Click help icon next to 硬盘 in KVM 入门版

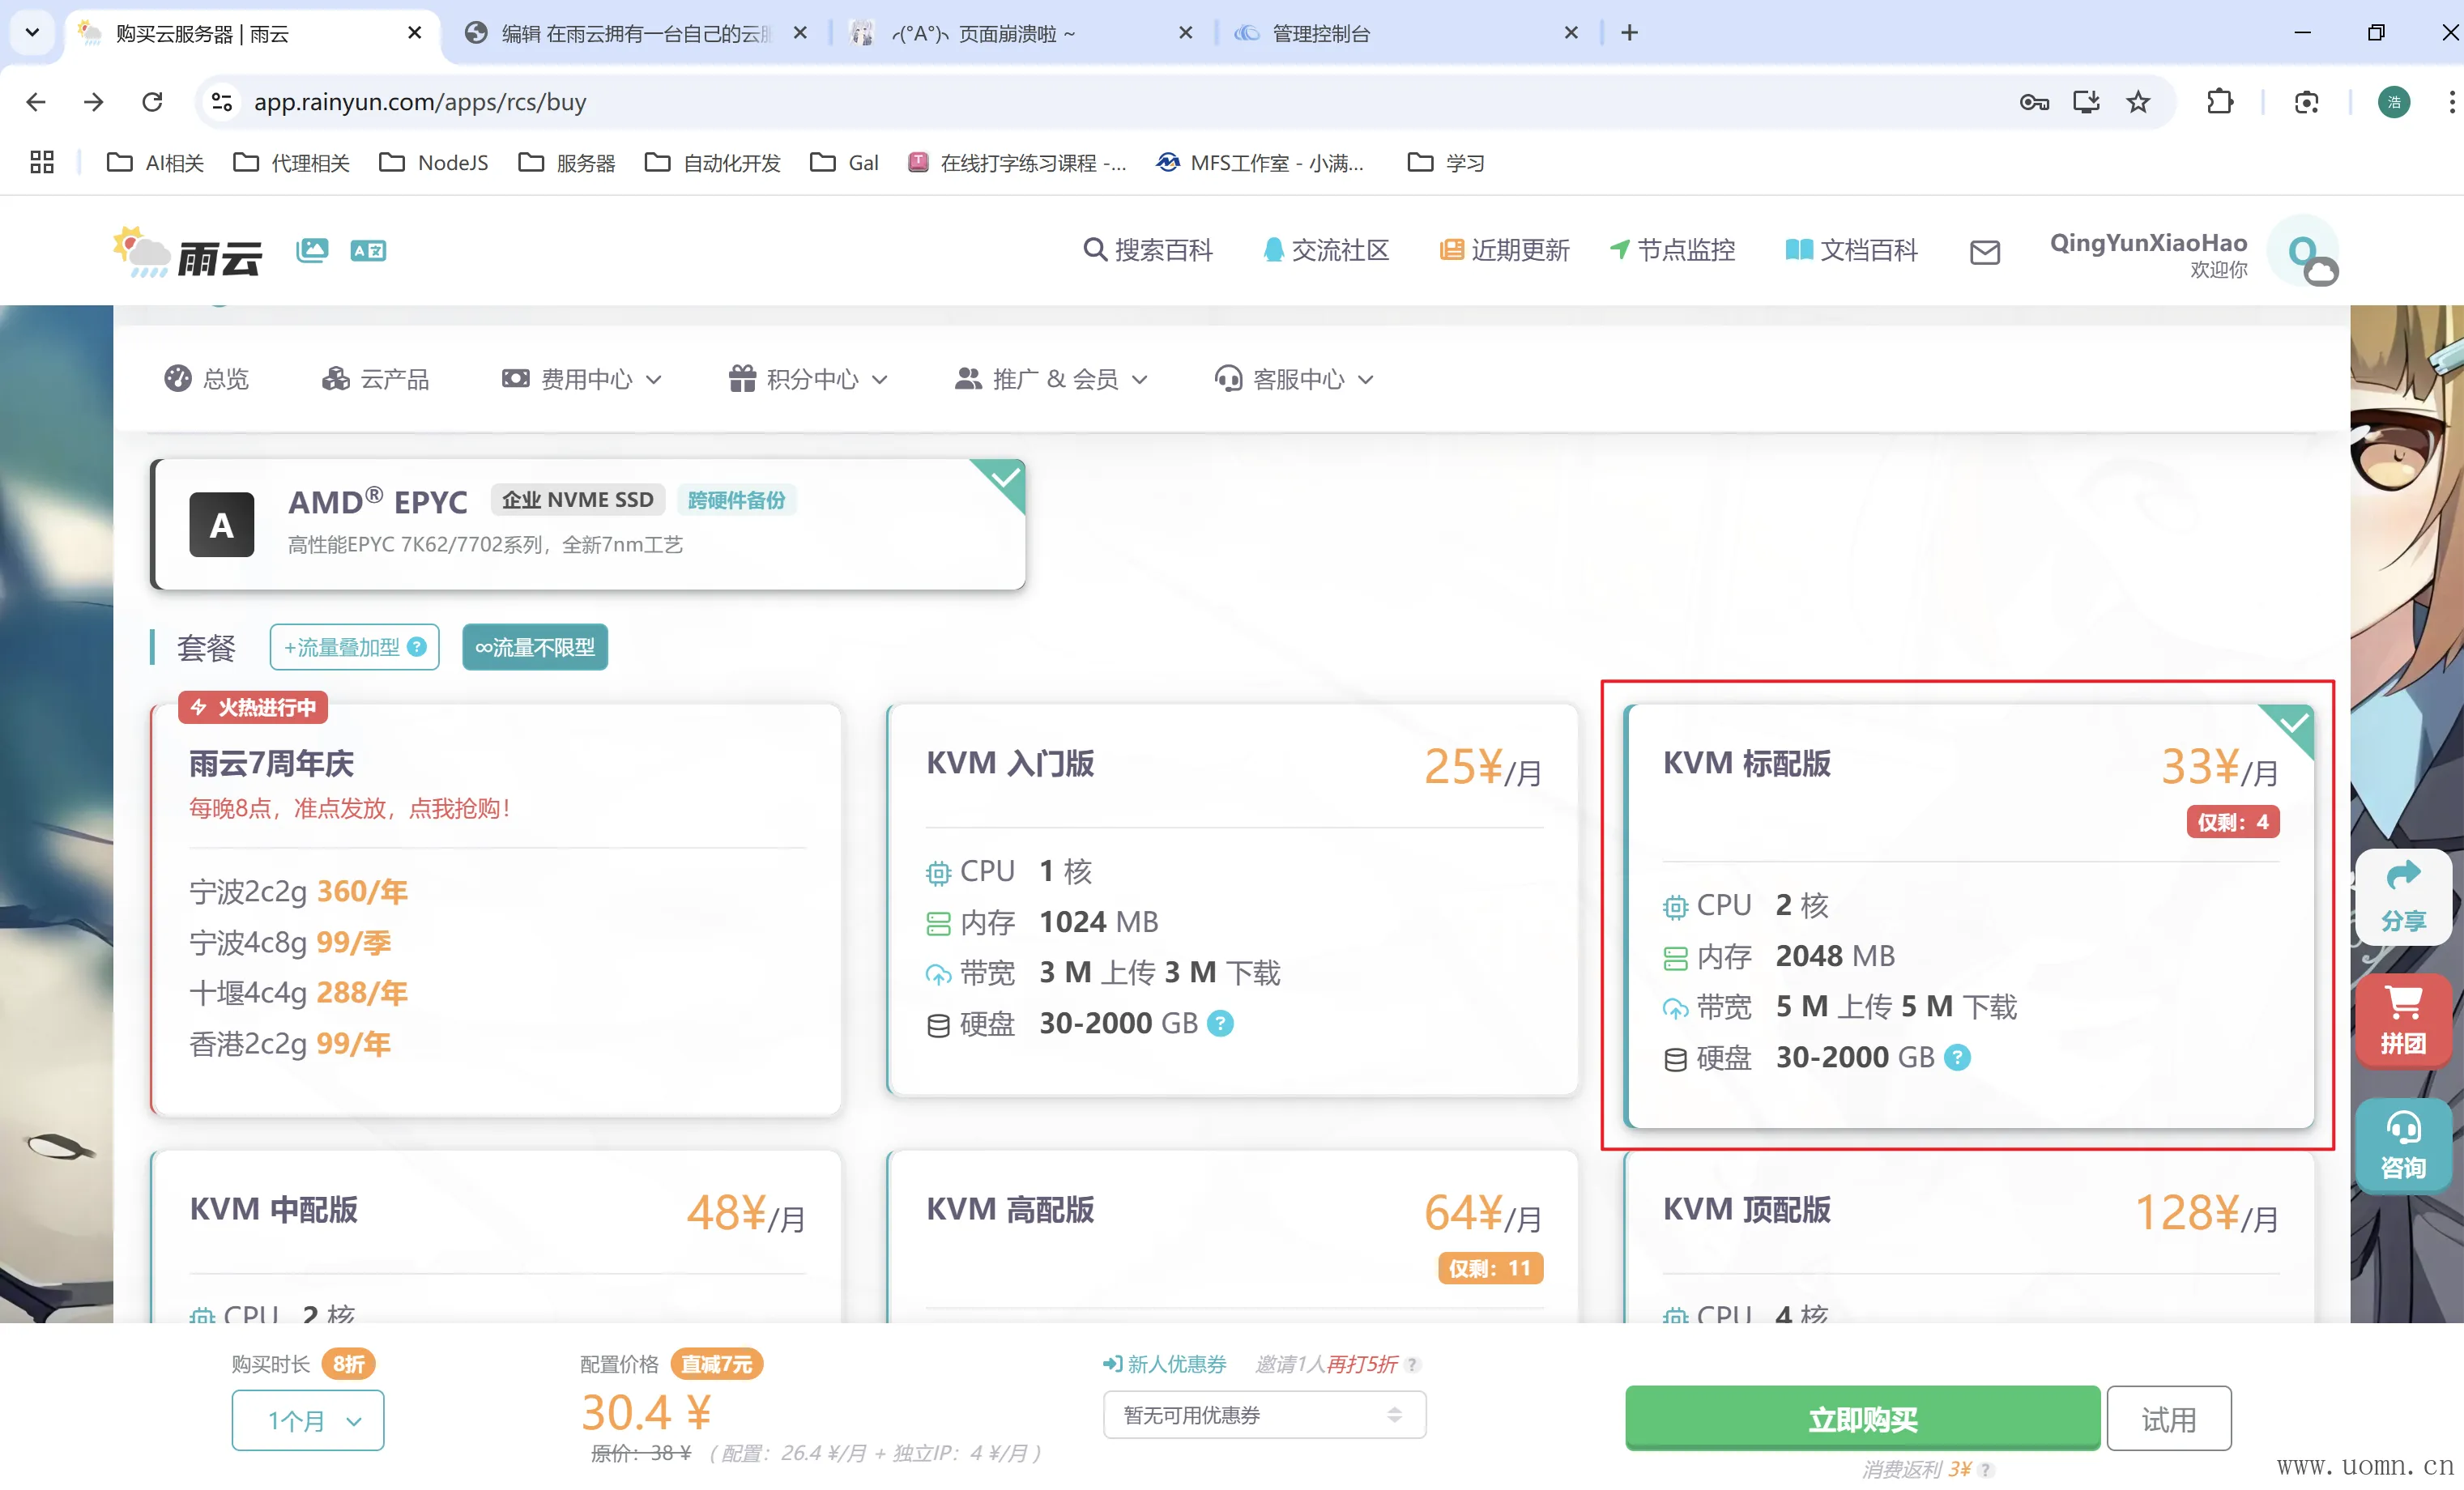pyautogui.click(x=1221, y=1023)
